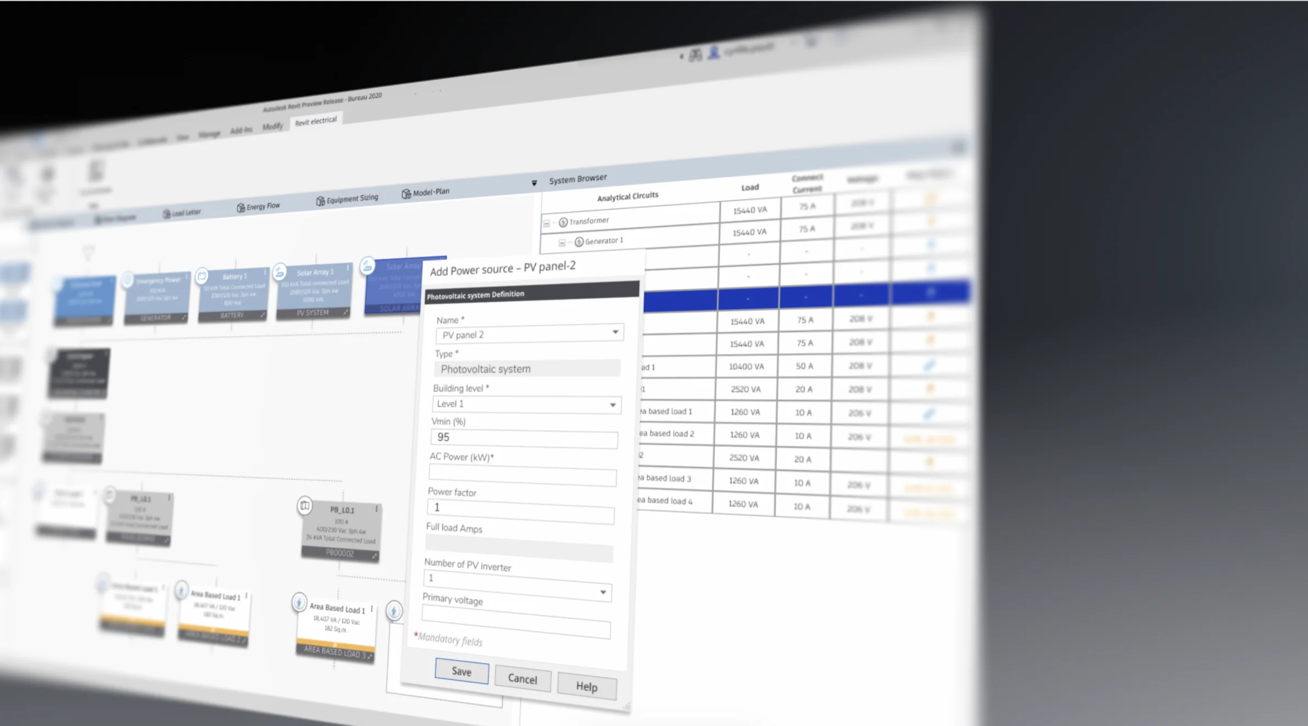The width and height of the screenshot is (1308, 726).
Task: Click the expand arrow on the BATTERY card footer
Action: pyautogui.click(x=263, y=315)
